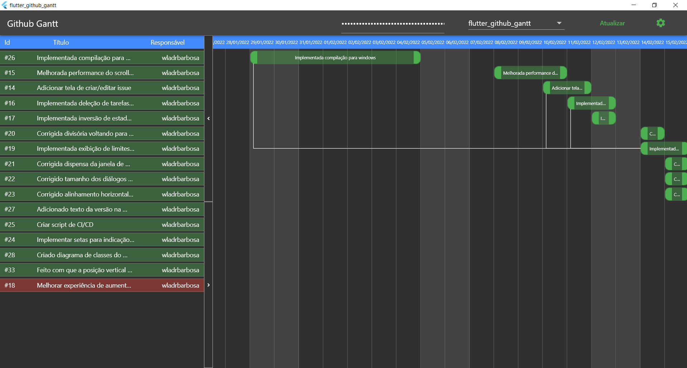This screenshot has width=687, height=368.
Task: Click the masked token input field
Action: pyautogui.click(x=393, y=23)
